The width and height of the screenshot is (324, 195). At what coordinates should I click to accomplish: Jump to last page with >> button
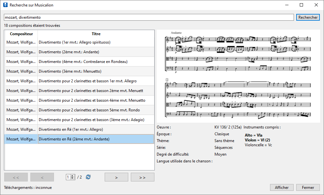142,177
